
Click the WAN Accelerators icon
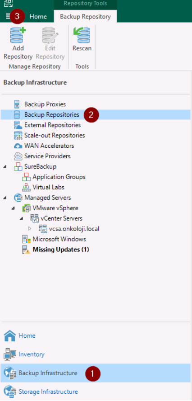[x=18, y=146]
